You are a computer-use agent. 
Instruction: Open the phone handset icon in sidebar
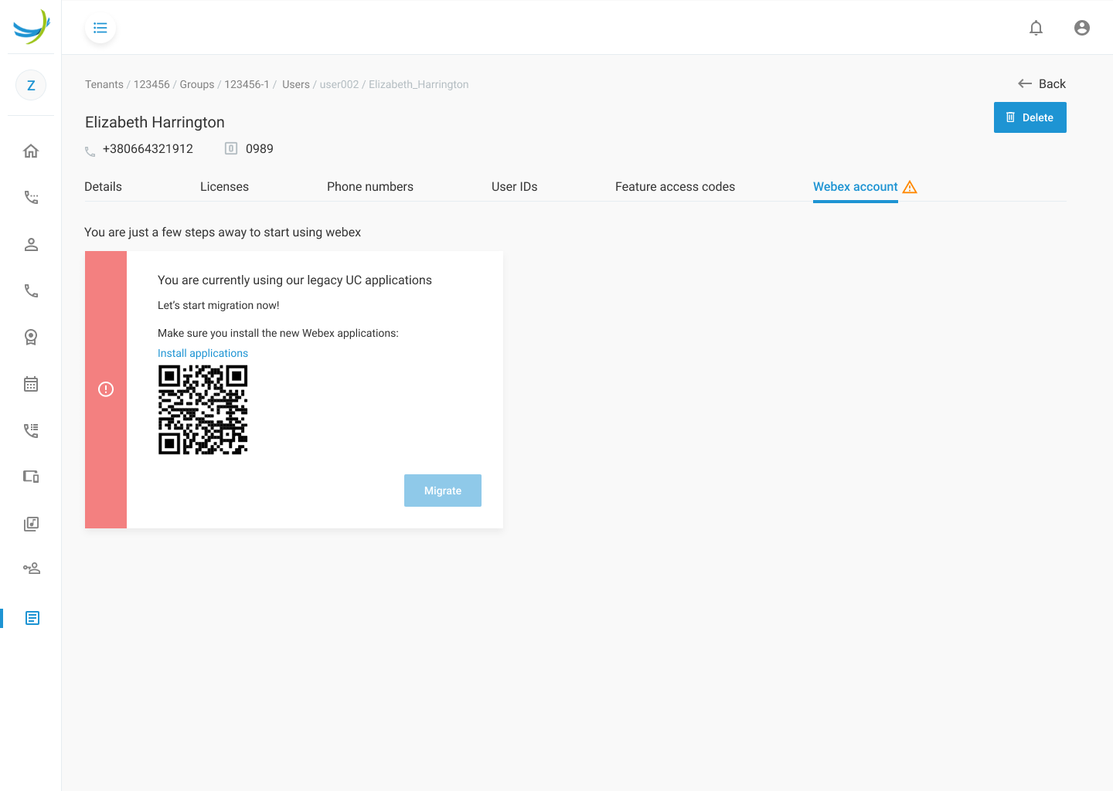click(31, 290)
